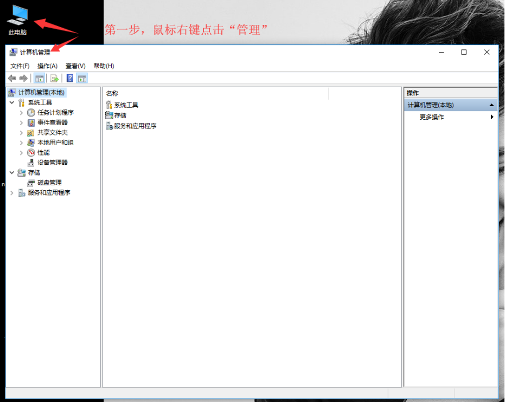Select 设备管理器 label in the tree

coord(53,163)
